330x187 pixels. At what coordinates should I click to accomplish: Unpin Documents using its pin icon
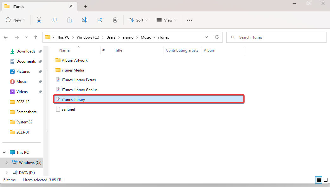tap(40, 61)
